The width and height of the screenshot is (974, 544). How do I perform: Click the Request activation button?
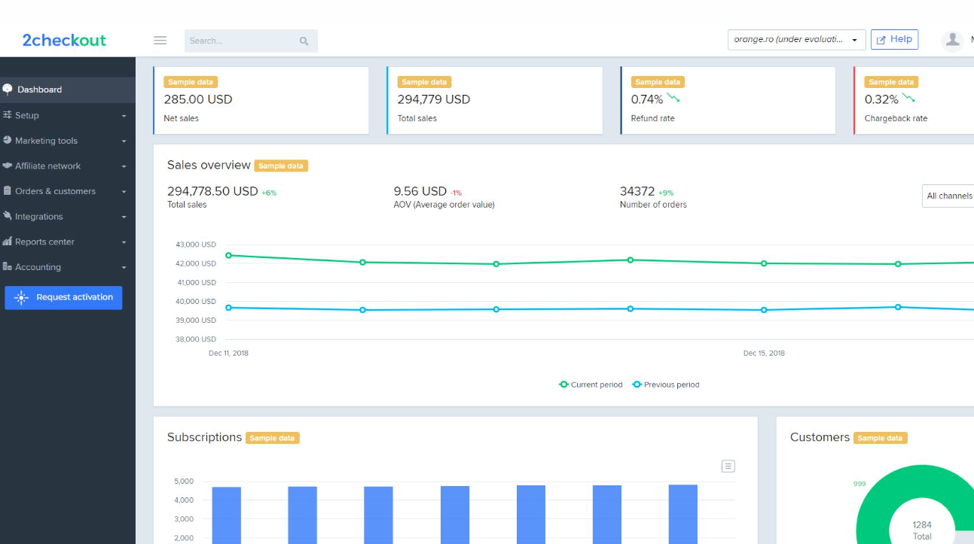point(63,297)
